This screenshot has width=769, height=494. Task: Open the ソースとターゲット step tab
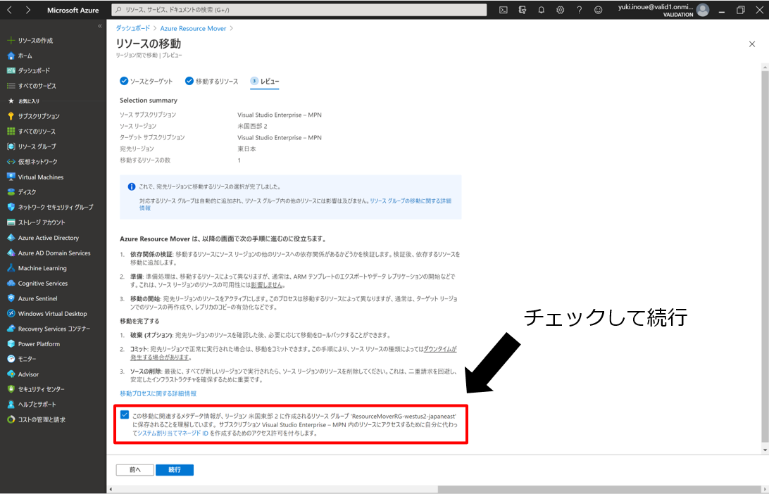[x=146, y=82]
